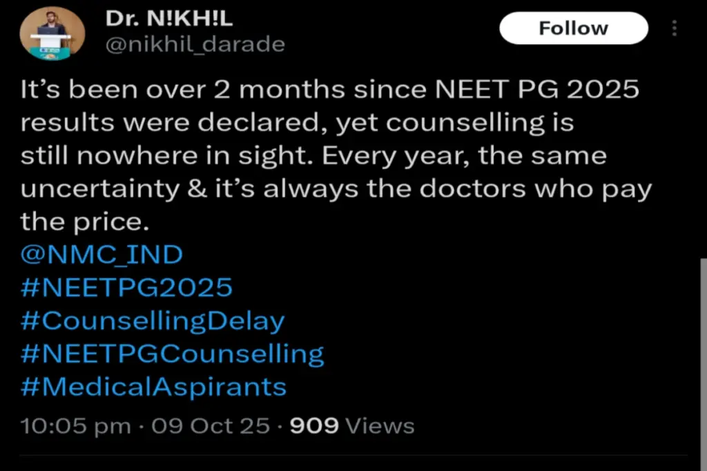The height and width of the screenshot is (471, 707).
Task: Click the 909 view count number
Action: (314, 425)
